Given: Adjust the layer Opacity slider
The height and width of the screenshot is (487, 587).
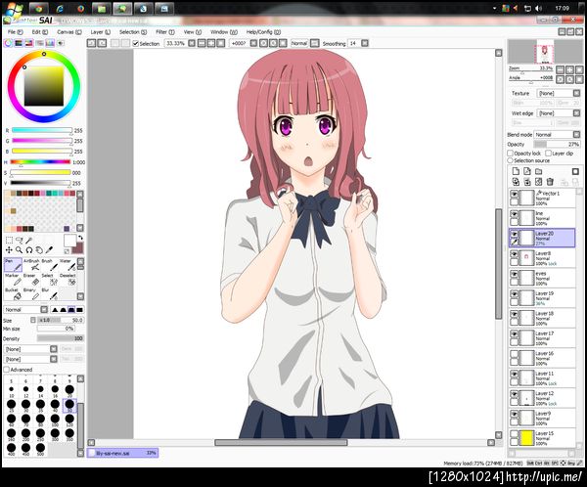Looking at the screenshot, I should [x=557, y=144].
